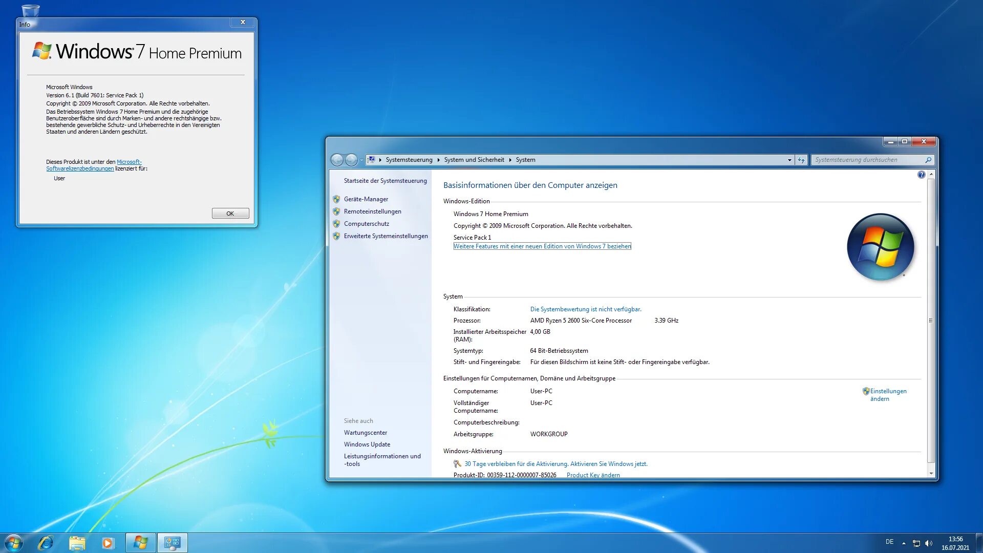The height and width of the screenshot is (553, 983).
Task: Click the back arrow in the System window
Action: click(x=337, y=160)
